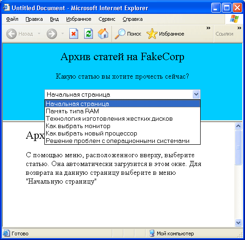Open the Правка menu
Screen dimensions: 245x240
tap(34, 19)
